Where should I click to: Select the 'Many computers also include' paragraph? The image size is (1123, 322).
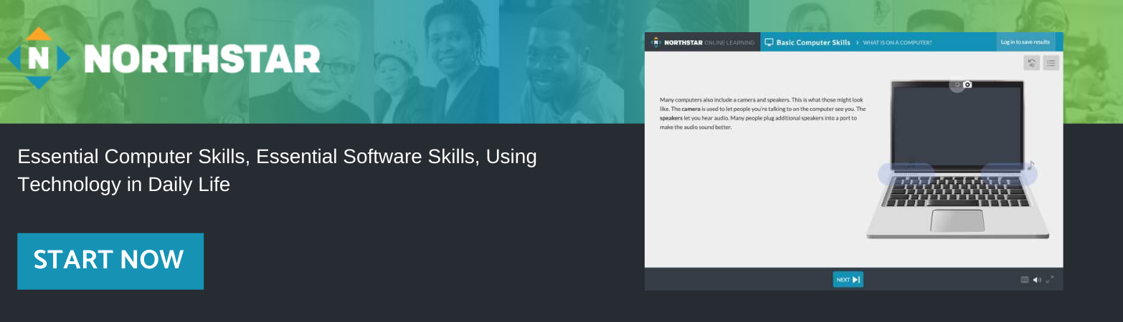(763, 113)
